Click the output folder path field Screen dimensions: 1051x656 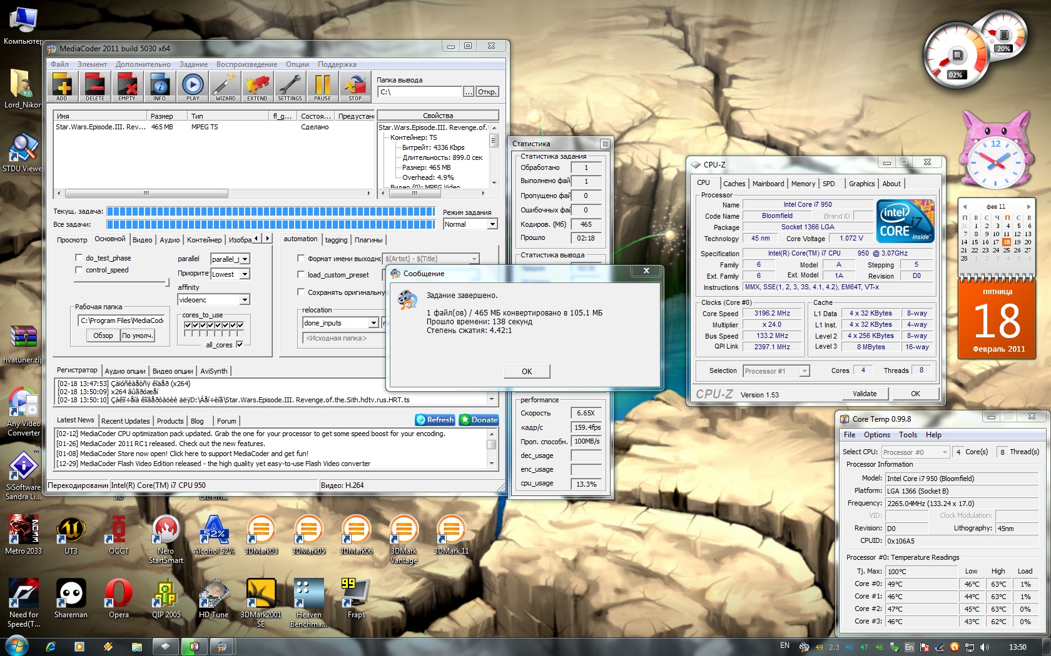pos(420,92)
